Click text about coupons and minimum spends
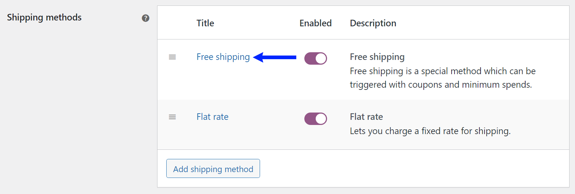This screenshot has width=575, height=194. pos(441,85)
